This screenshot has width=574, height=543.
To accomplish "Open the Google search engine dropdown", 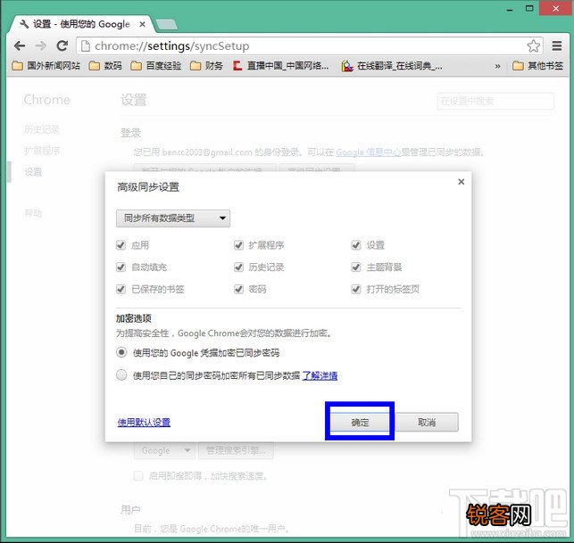I will coord(165,450).
